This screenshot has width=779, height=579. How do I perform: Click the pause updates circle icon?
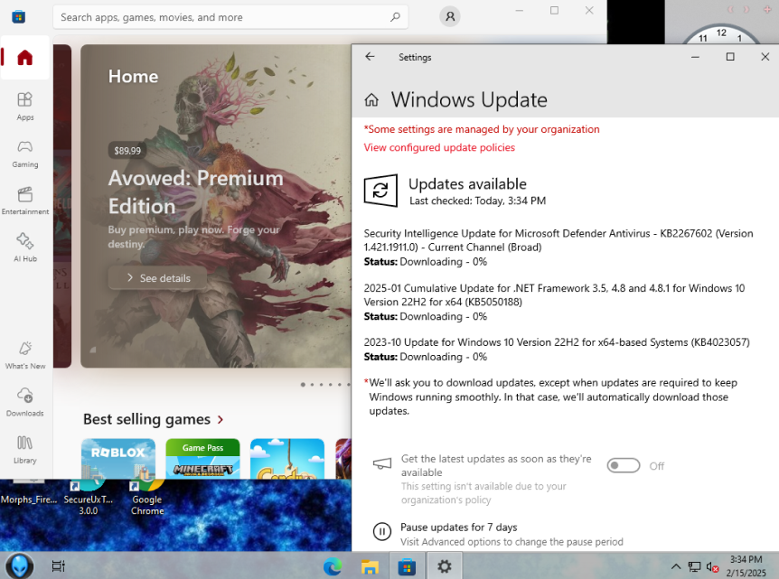tap(382, 532)
